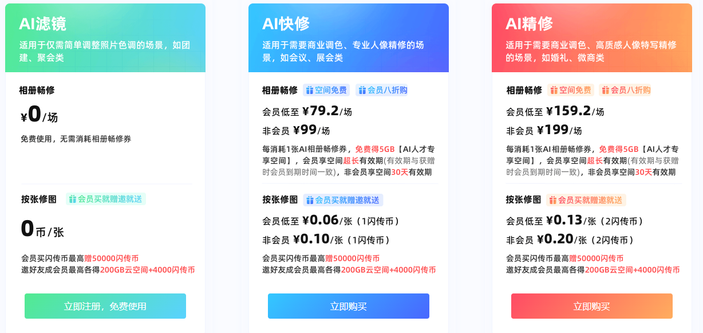Click gift icon beside orange 会员八折购 tag
This screenshot has height=333, width=703.
point(606,90)
